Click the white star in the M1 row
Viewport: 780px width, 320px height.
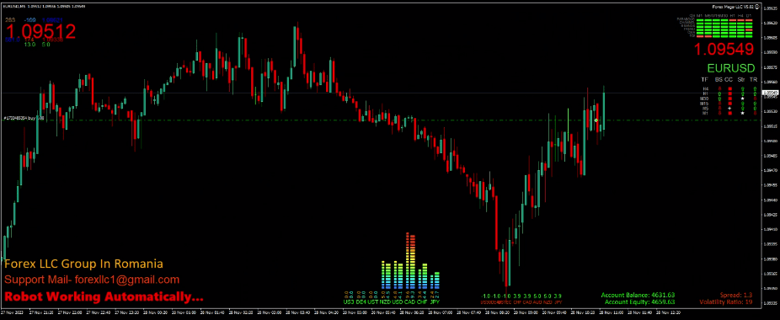pyautogui.click(x=742, y=113)
